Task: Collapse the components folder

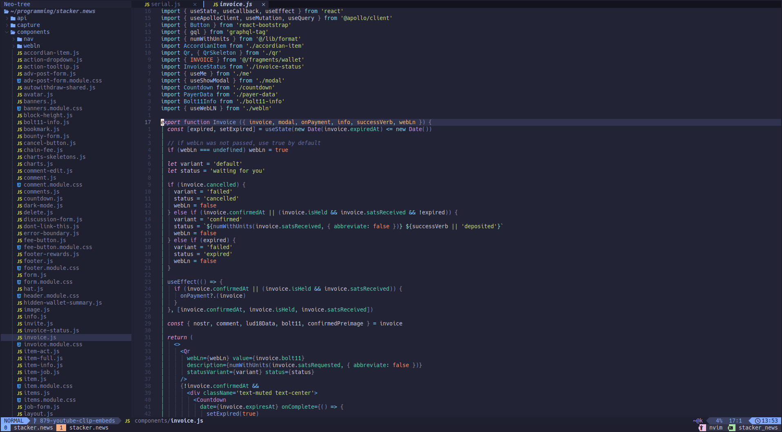Action: pos(7,32)
